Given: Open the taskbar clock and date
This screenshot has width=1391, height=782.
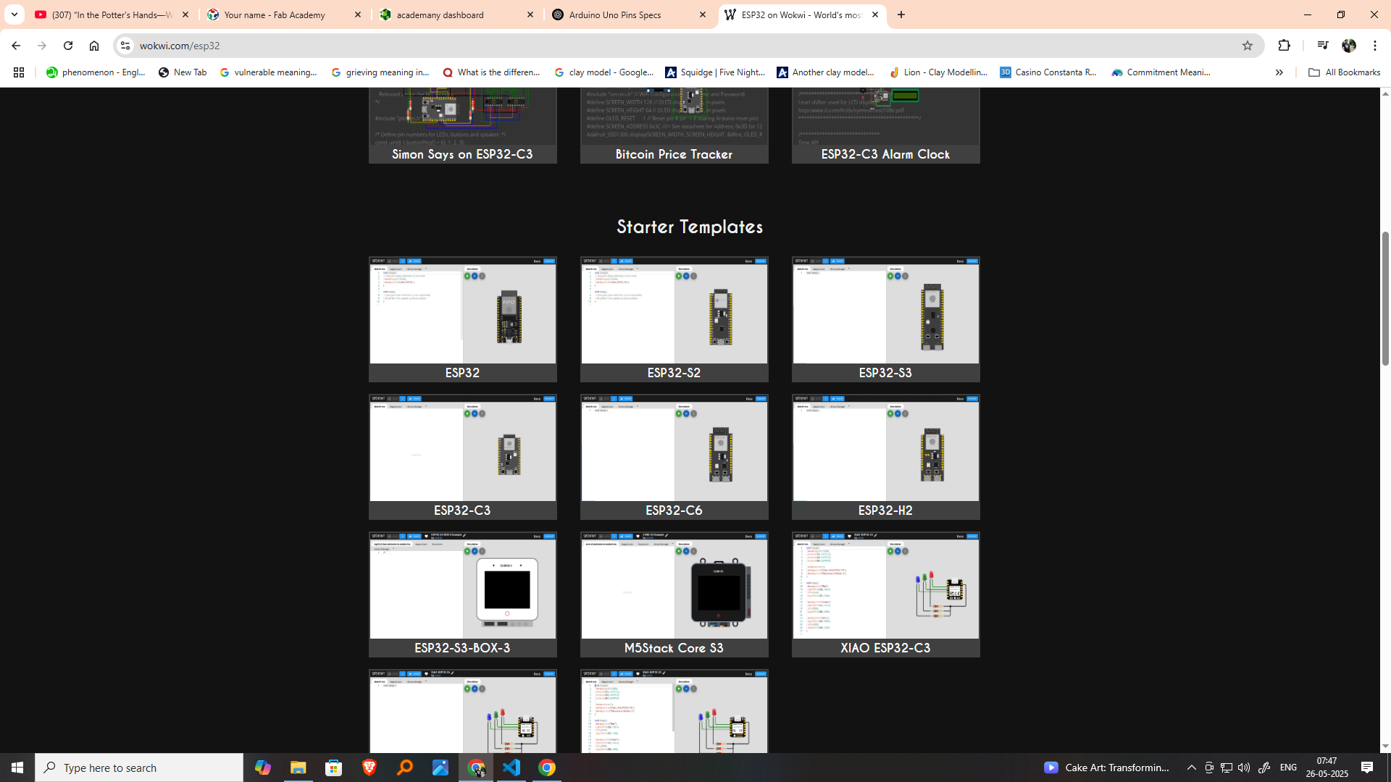Looking at the screenshot, I should (x=1327, y=768).
